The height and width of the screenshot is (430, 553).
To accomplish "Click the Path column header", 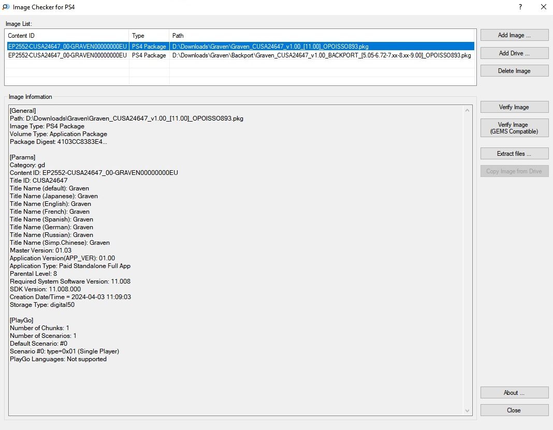I will click(x=321, y=36).
